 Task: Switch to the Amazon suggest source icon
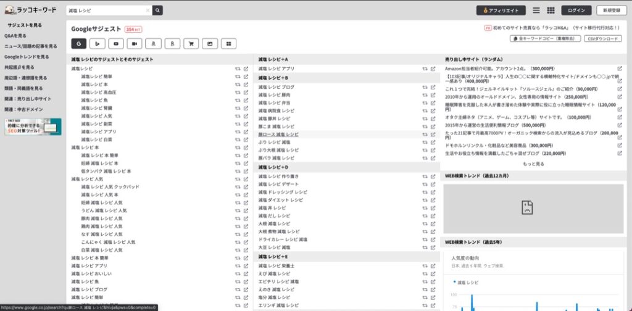click(x=154, y=44)
